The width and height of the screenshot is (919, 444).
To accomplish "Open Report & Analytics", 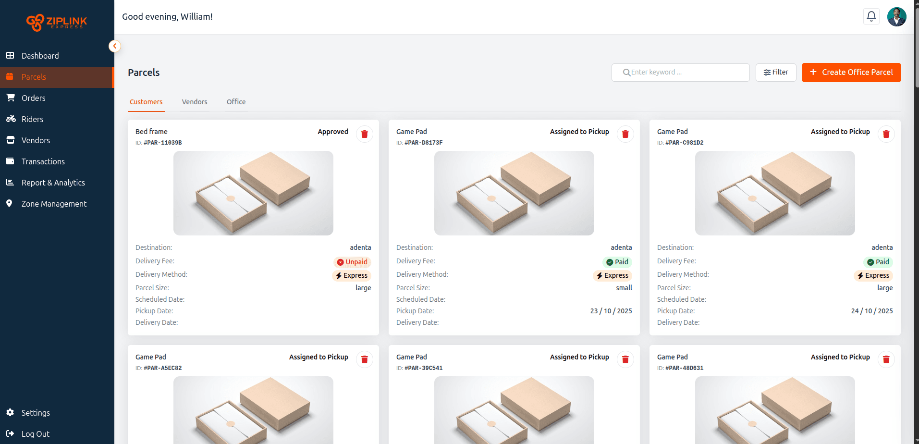I will click(x=57, y=183).
